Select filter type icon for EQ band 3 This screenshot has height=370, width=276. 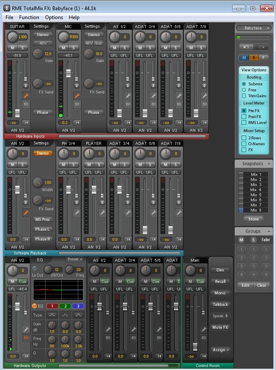click(x=78, y=315)
